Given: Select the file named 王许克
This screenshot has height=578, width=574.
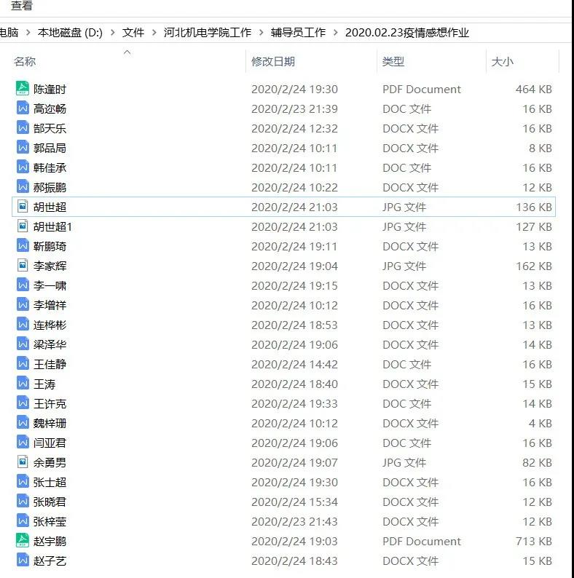Looking at the screenshot, I should coord(50,403).
